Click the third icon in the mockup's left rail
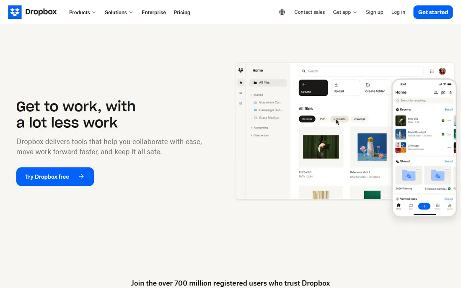 click(x=241, y=103)
